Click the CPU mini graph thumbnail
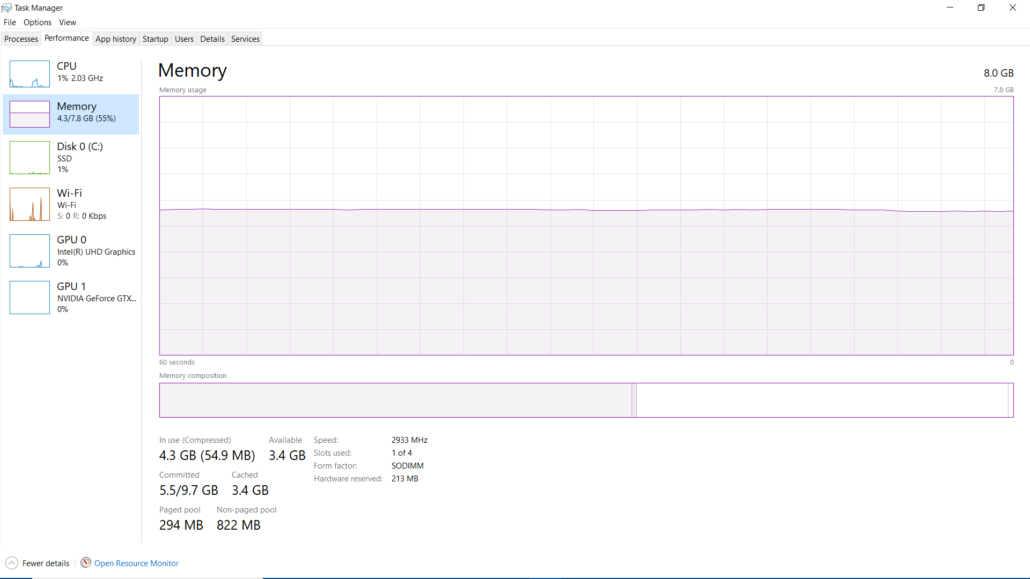 30,74
